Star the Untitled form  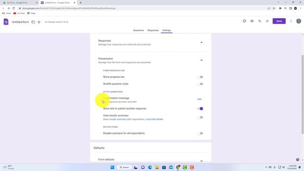39,22
